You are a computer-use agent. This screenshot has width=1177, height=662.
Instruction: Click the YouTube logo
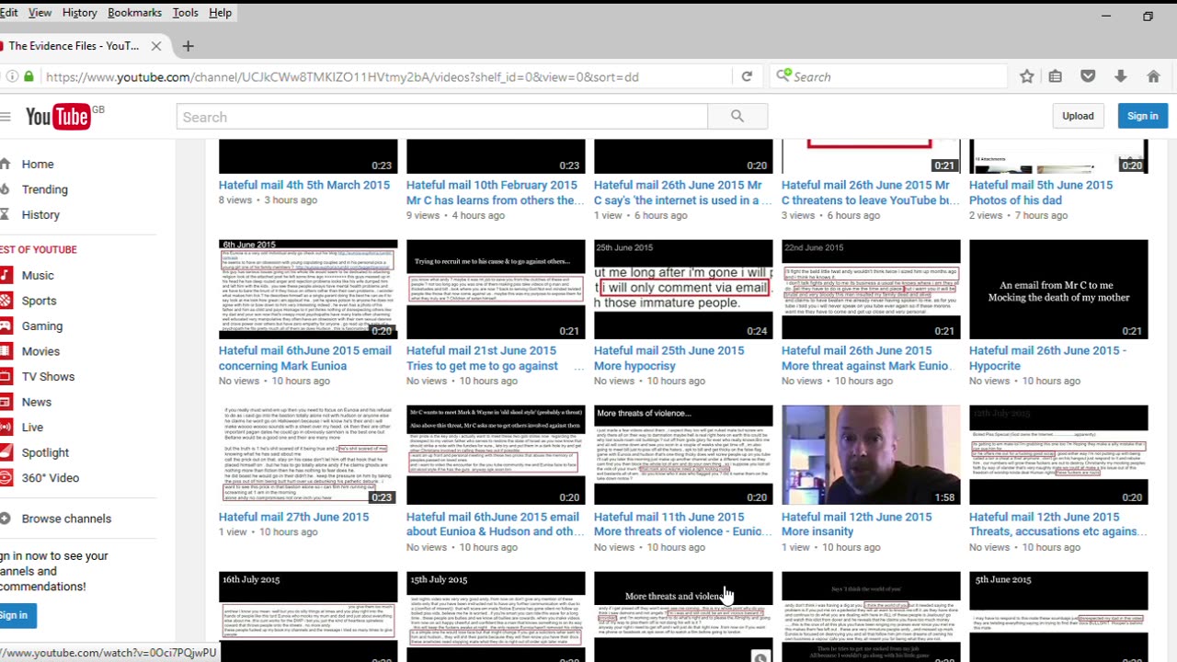[58, 117]
